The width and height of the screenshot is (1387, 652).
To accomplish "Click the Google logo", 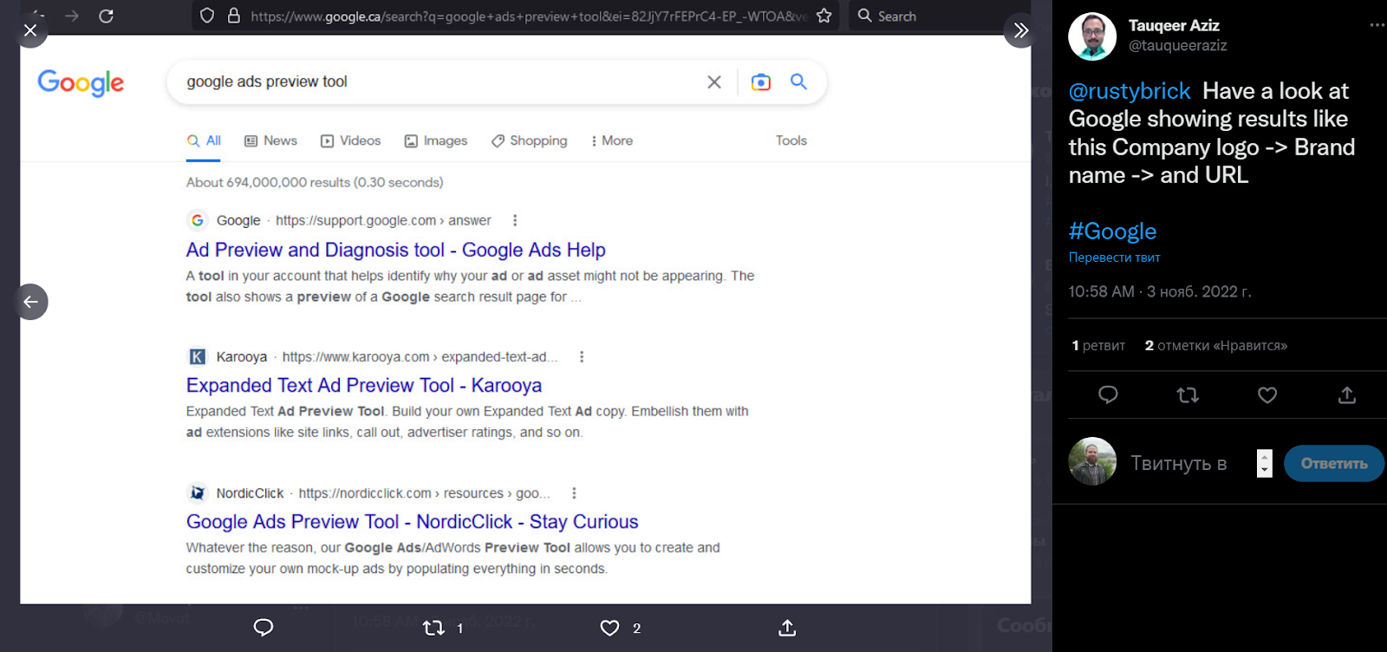I will tap(81, 82).
